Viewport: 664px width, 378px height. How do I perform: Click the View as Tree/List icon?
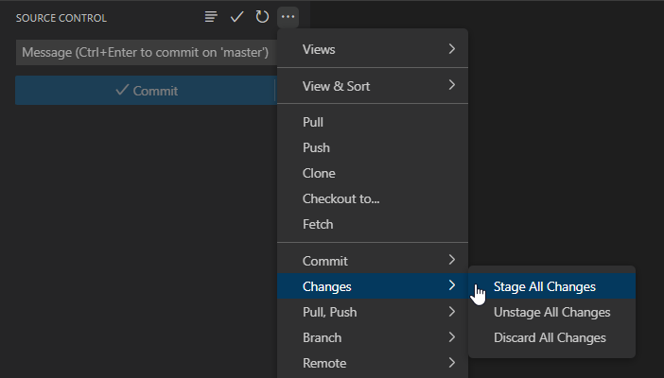pos(211,17)
